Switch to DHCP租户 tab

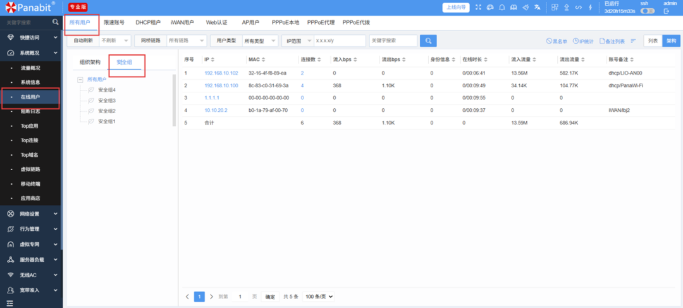pyautogui.click(x=147, y=22)
